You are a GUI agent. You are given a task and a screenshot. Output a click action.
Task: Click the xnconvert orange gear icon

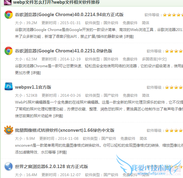(9, 130)
